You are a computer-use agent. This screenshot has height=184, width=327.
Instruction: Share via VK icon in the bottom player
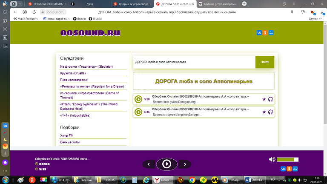(x=283, y=169)
